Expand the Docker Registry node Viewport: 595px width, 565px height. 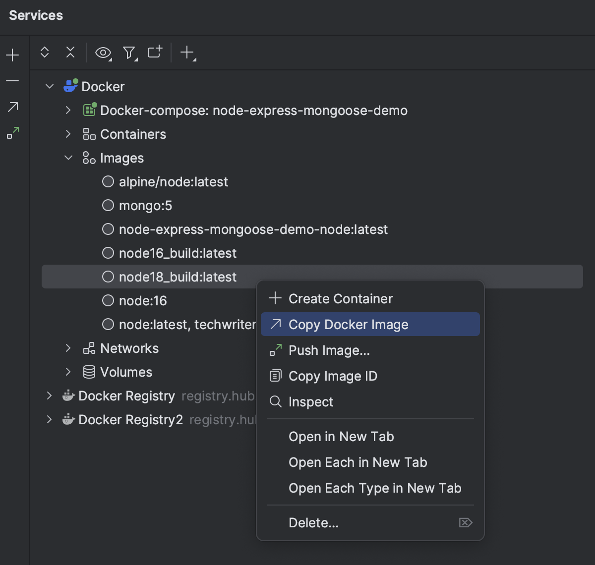pos(49,395)
